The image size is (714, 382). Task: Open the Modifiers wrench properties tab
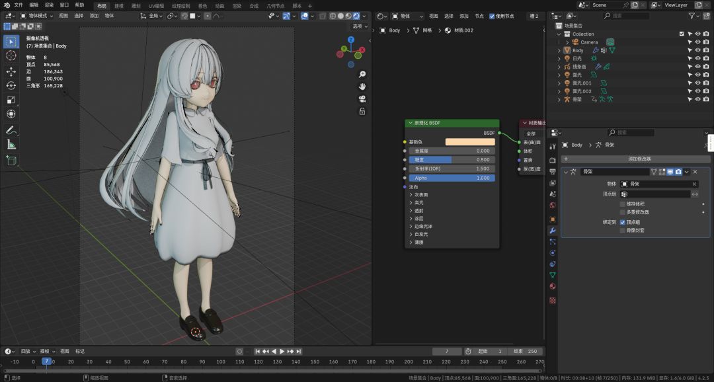552,231
